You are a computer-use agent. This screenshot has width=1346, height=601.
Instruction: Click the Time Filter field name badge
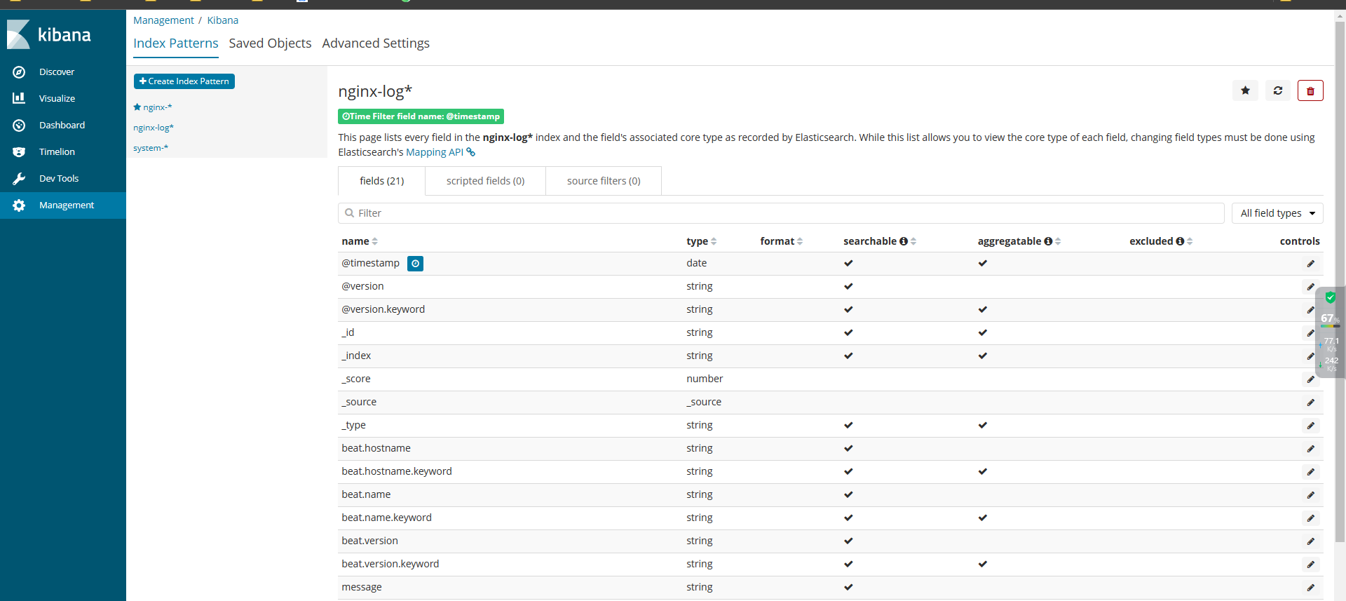(421, 116)
